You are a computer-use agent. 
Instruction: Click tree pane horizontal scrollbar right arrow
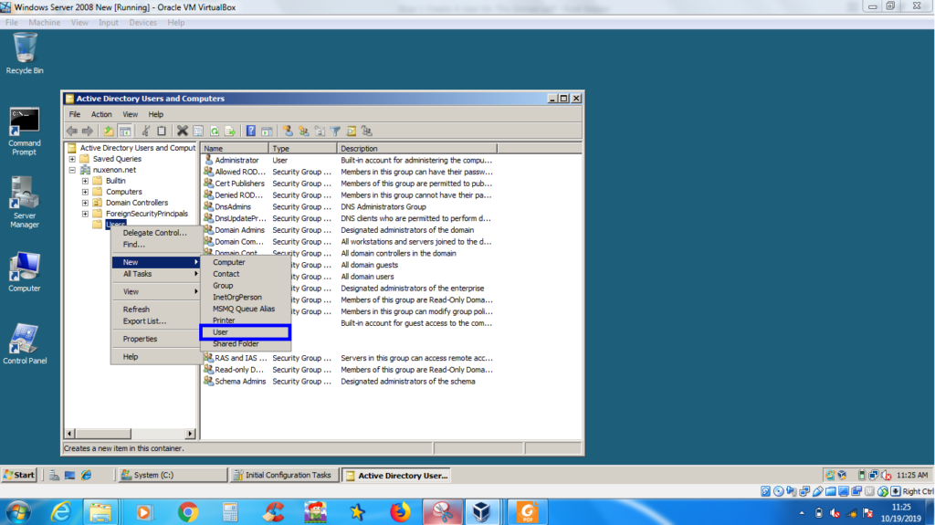pos(190,434)
